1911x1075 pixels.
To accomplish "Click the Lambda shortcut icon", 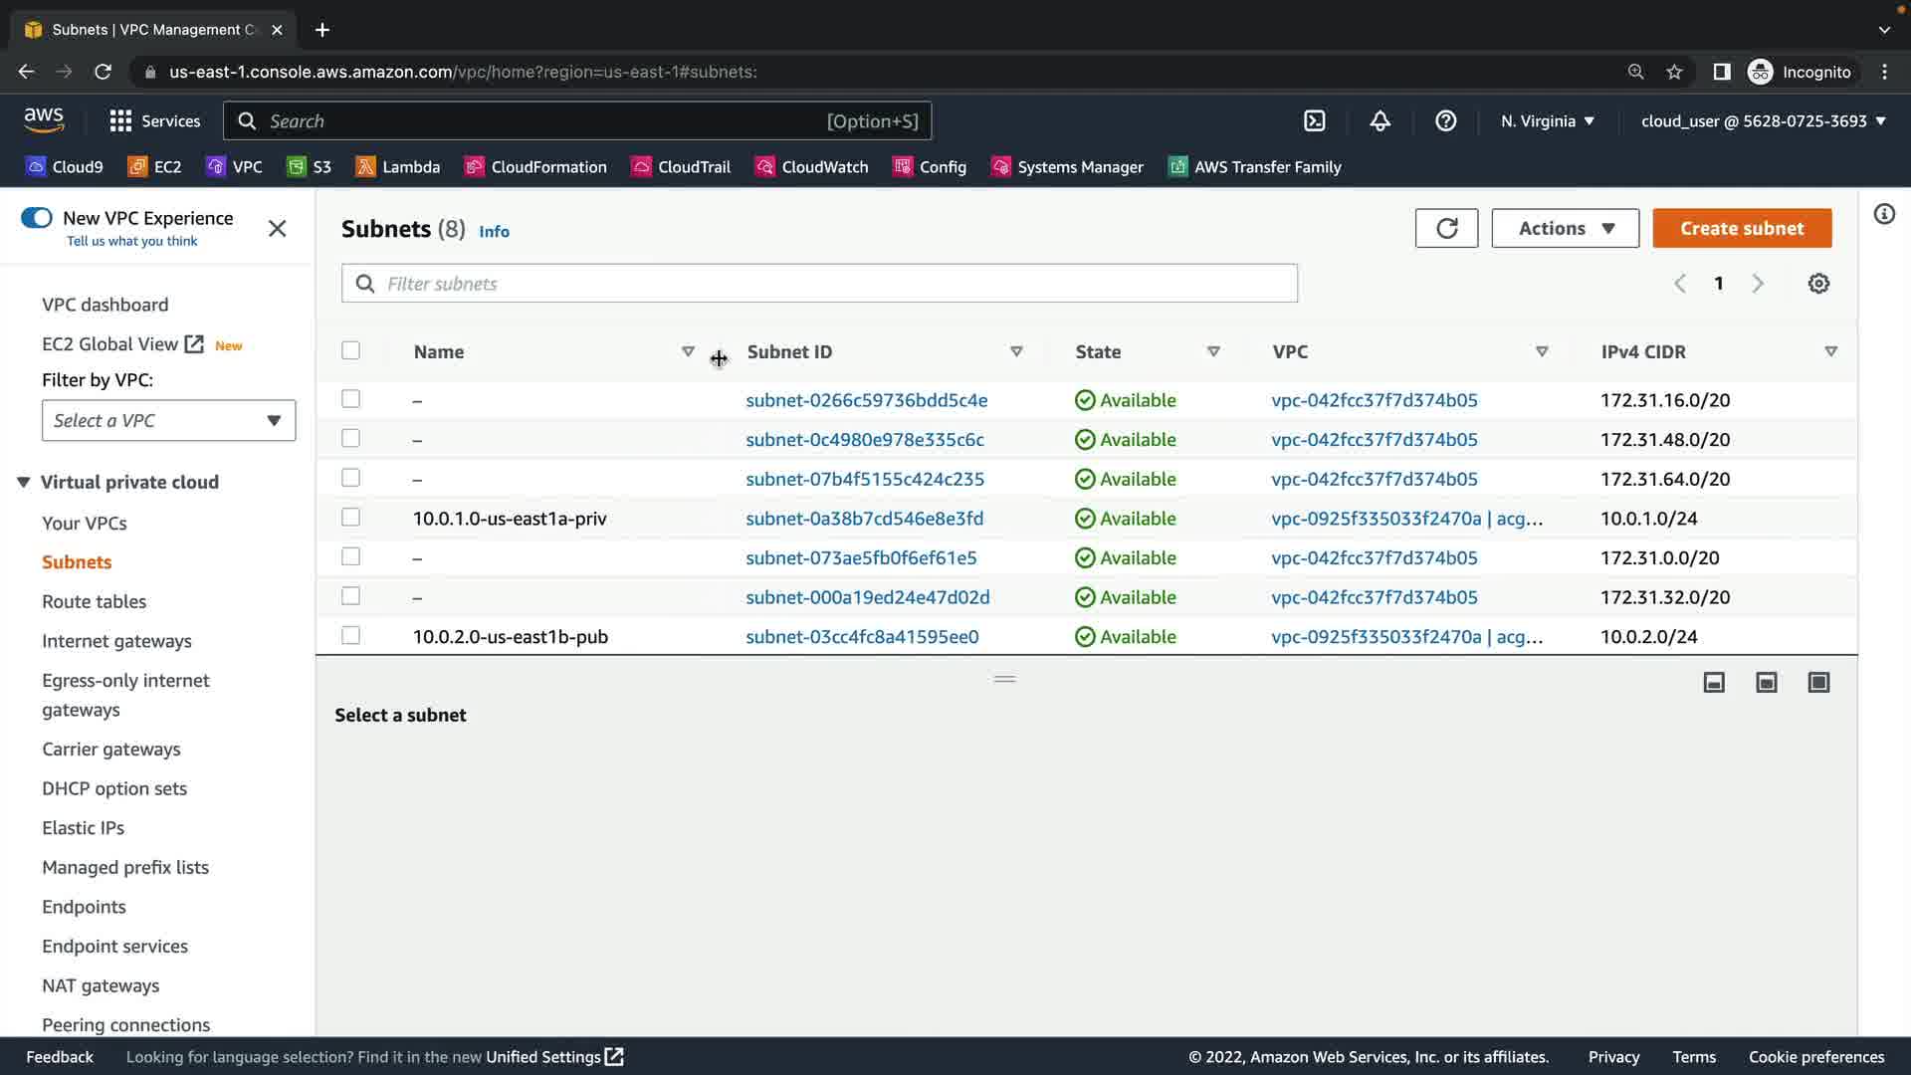I will (366, 167).
